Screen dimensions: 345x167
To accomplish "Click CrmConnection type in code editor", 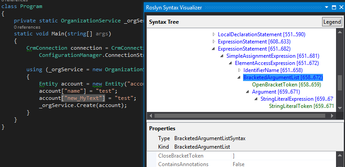I will pyautogui.click(x=47, y=48).
